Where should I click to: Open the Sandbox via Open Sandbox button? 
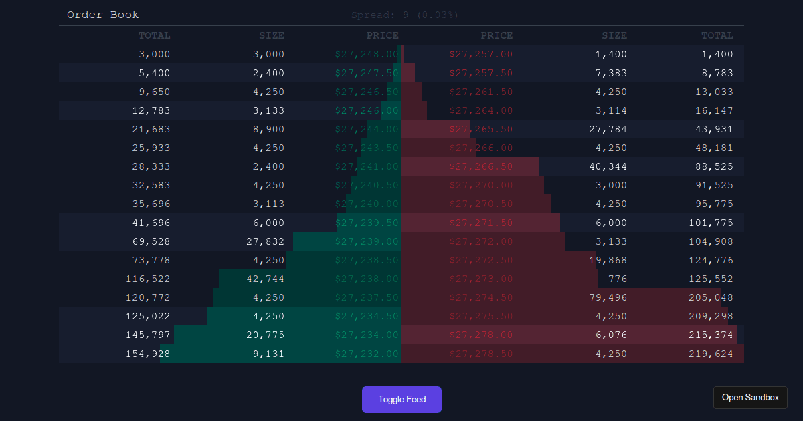pyautogui.click(x=750, y=398)
